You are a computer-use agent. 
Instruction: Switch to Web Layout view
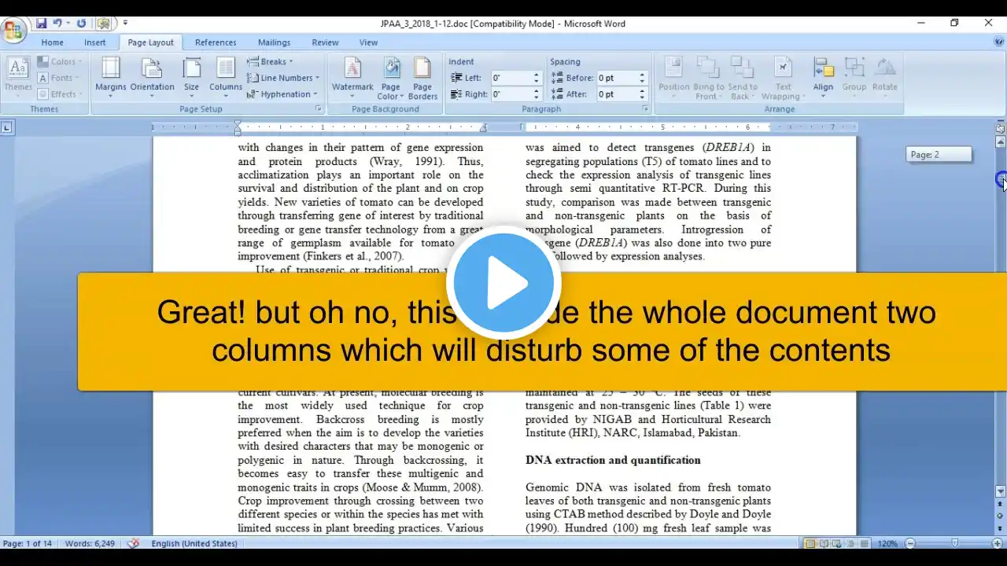838,543
